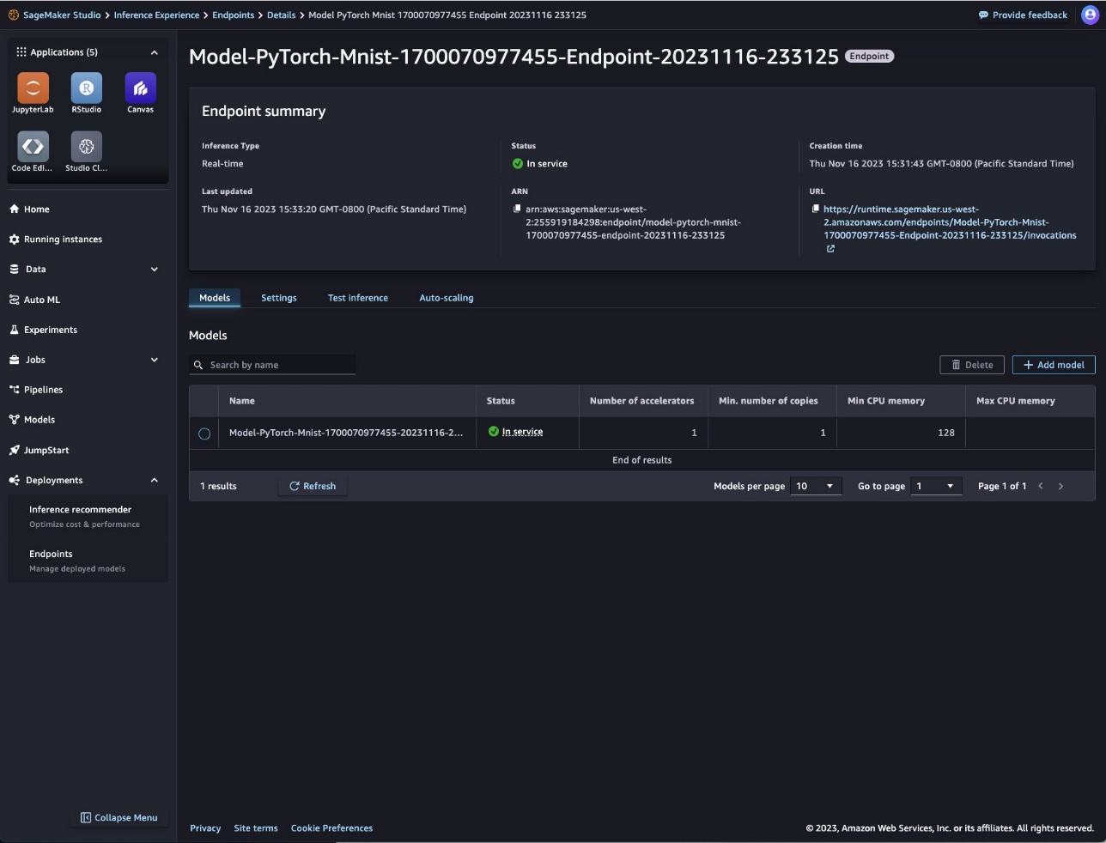Click the Delete button
Image resolution: width=1106 pixels, height=843 pixels.
click(972, 365)
